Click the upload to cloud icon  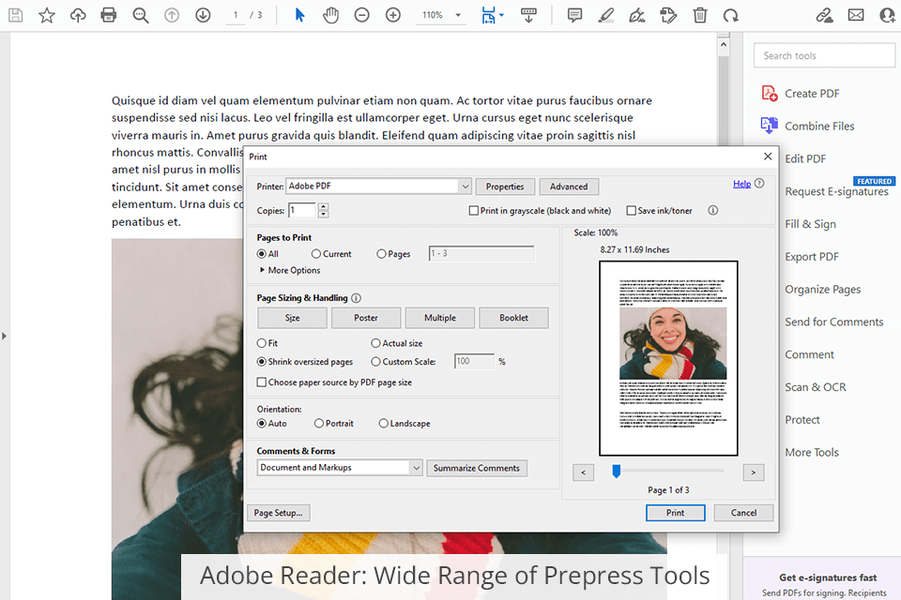click(x=78, y=15)
